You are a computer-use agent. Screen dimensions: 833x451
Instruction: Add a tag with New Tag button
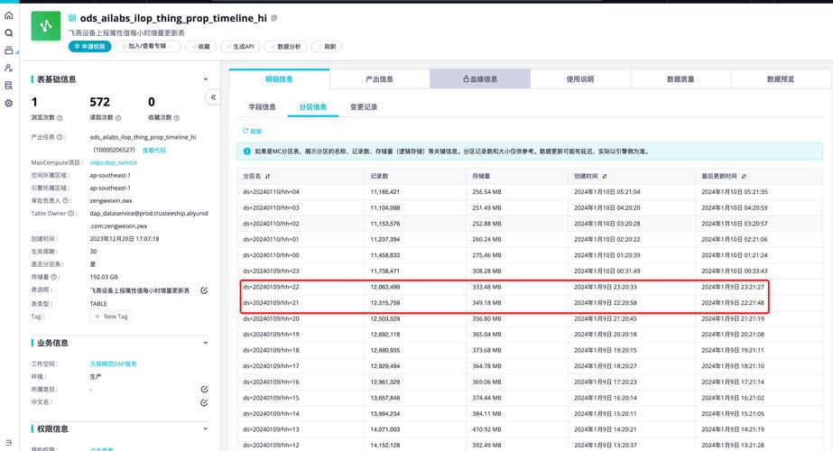coord(111,316)
